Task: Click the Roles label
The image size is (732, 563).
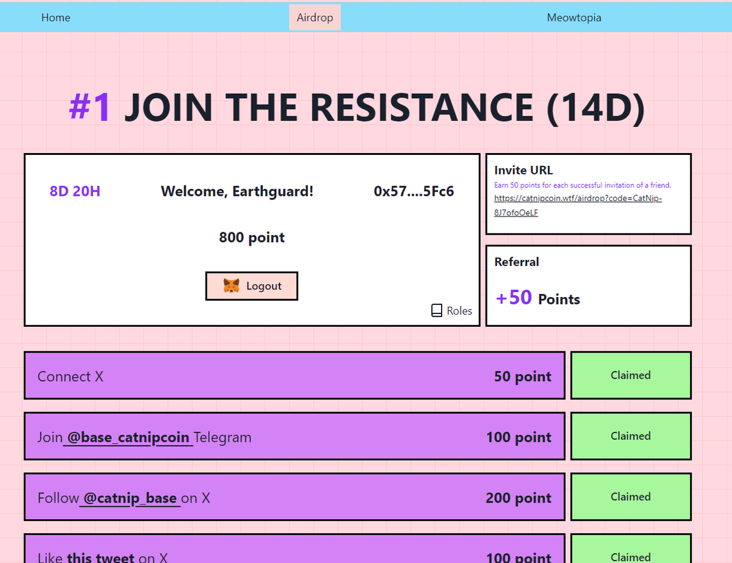Action: pyautogui.click(x=459, y=310)
